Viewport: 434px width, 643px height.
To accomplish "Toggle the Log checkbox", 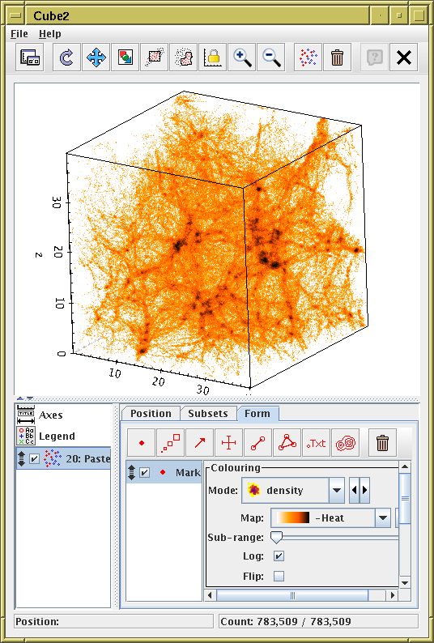I will click(x=279, y=556).
